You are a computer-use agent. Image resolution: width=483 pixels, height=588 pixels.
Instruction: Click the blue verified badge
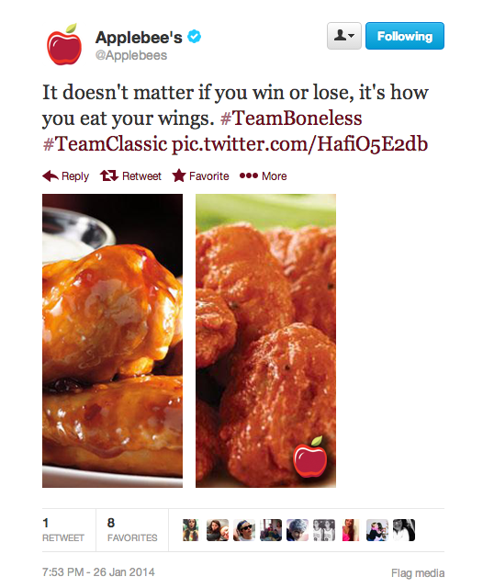coord(194,37)
